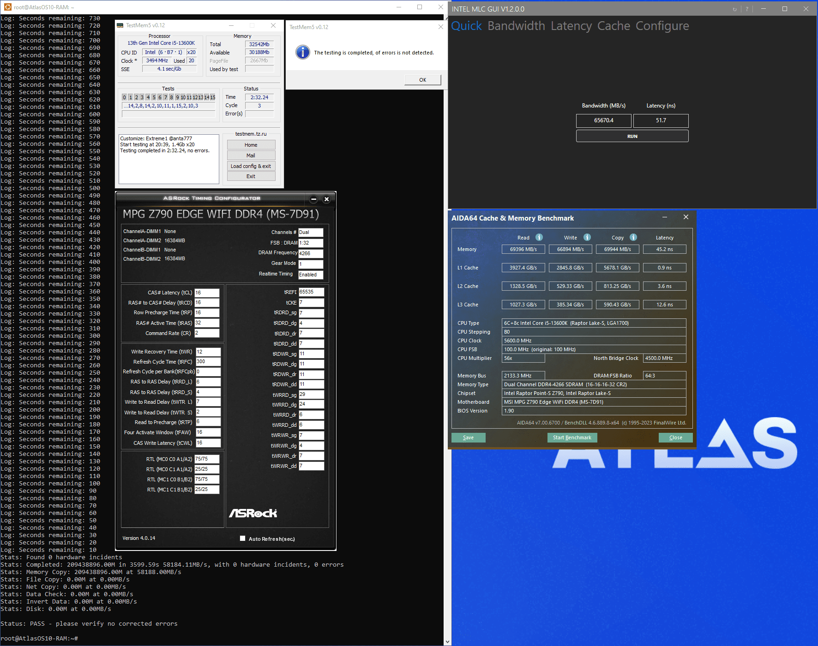This screenshot has width=818, height=646.
Task: Click the terminal scrollbar down arrow
Action: point(447,642)
